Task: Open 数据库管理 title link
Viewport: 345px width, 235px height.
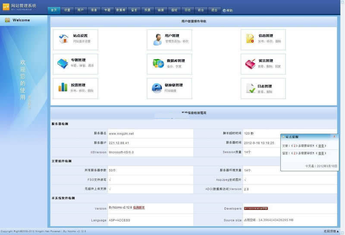Action: click(x=176, y=61)
